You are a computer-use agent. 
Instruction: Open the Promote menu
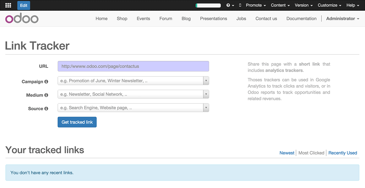tap(255, 5)
